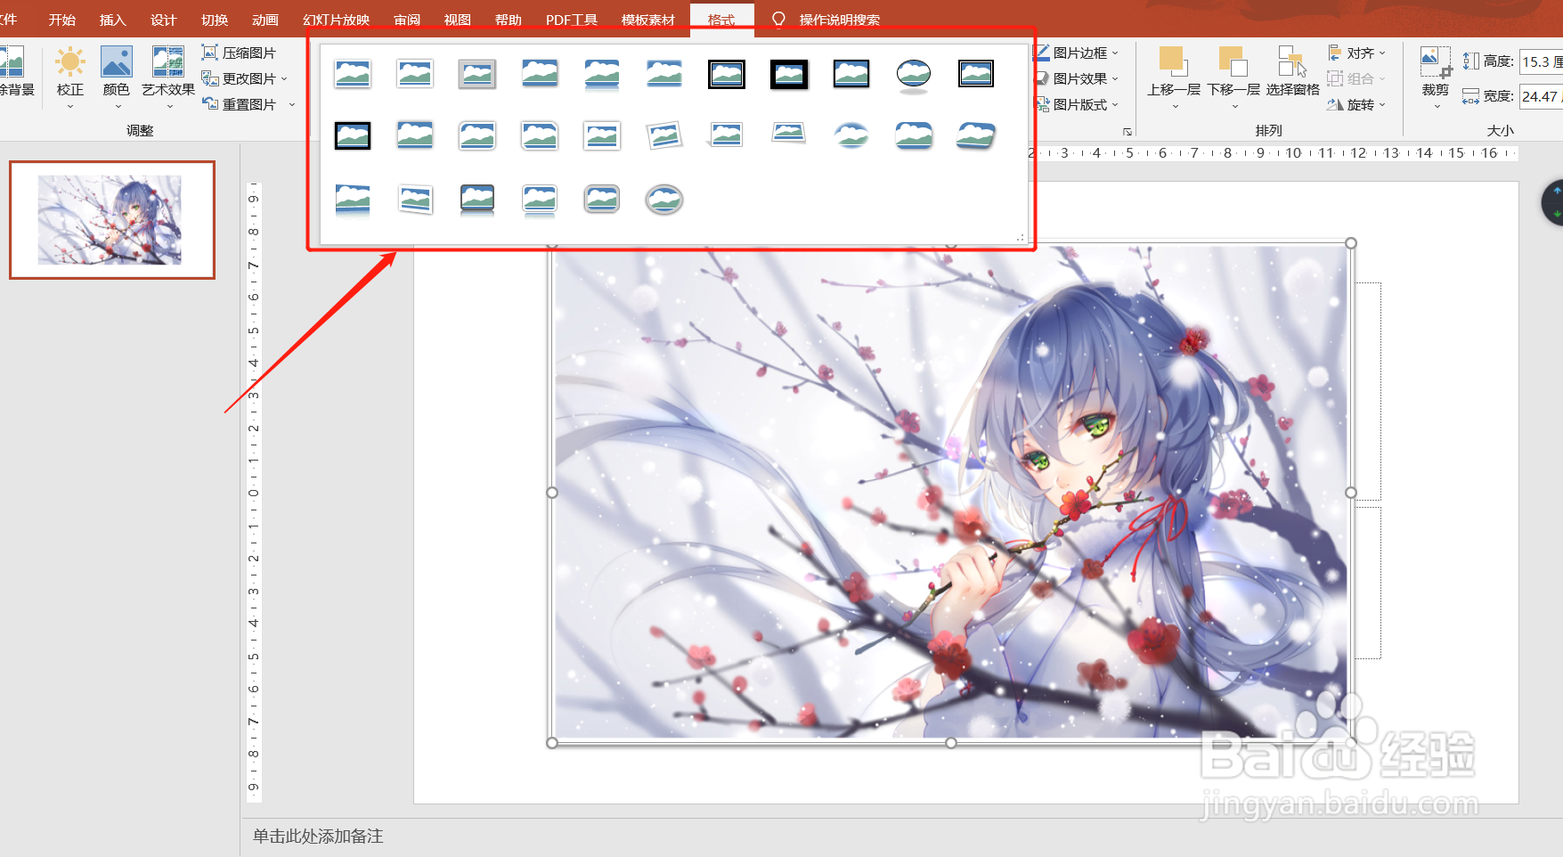
Task: Click the 压缩图片 compress pictures button
Action: coord(239,53)
